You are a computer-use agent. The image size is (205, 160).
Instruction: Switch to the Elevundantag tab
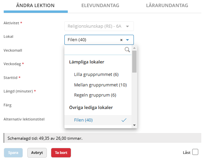[100, 6]
